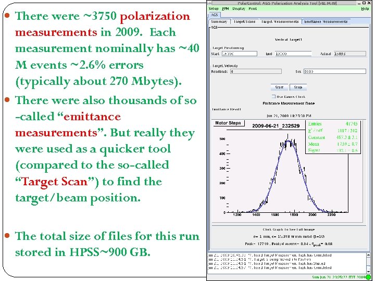
Task: Switch to the Target Scans tab
Action: pos(244,21)
